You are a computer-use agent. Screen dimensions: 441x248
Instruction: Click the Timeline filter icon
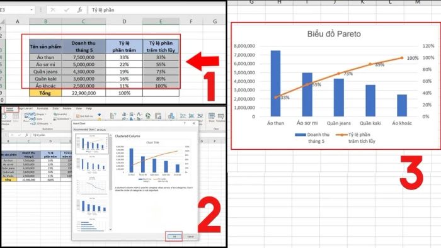(220, 117)
